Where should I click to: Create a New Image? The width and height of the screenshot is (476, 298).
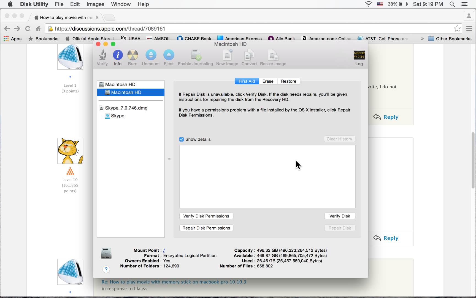(x=227, y=57)
